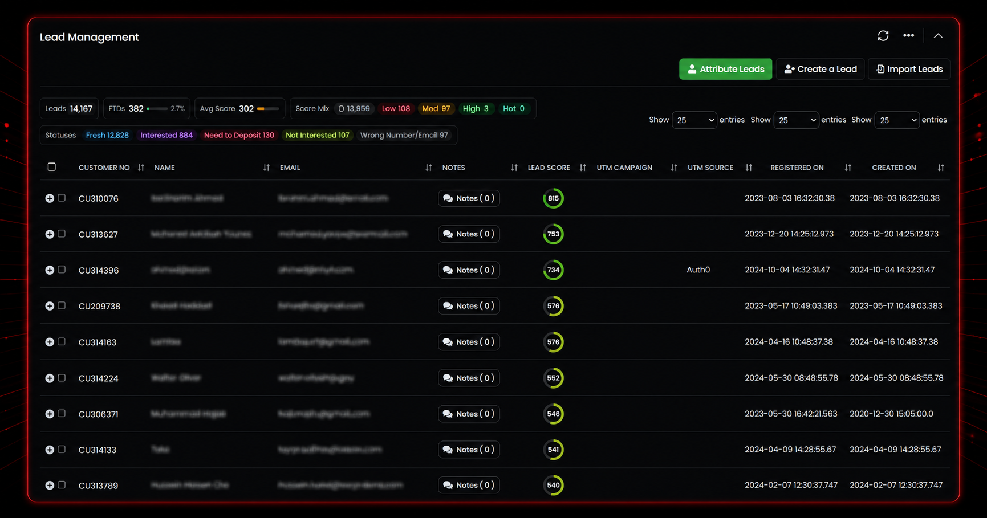Open Notes for CU314224
987x518 pixels.
tap(469, 378)
